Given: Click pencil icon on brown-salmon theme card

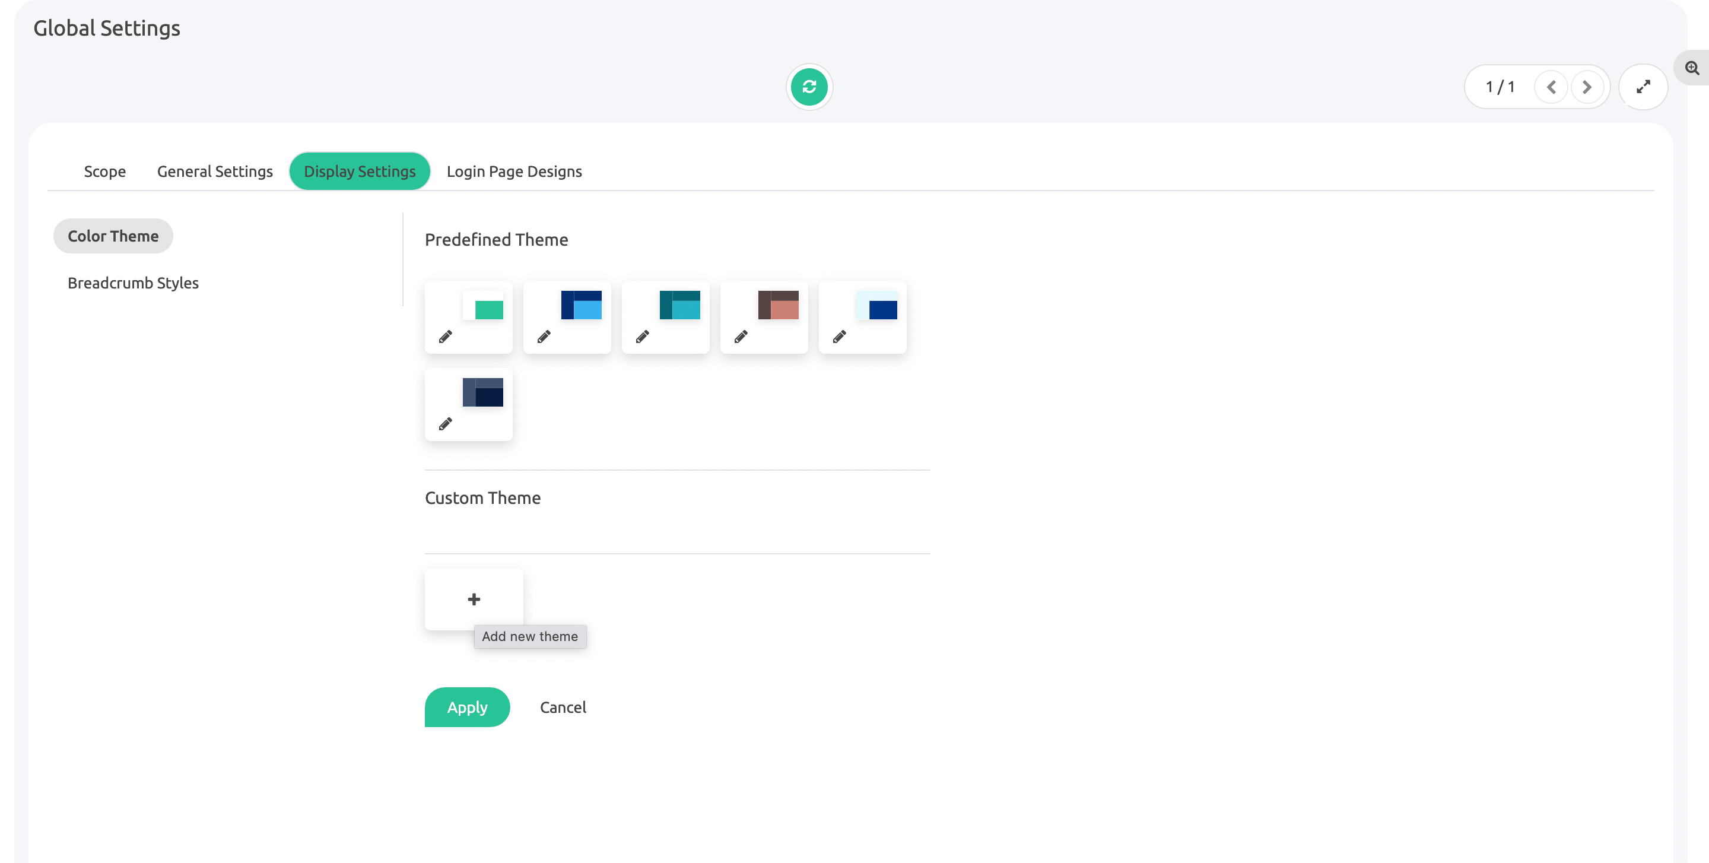Looking at the screenshot, I should point(741,337).
